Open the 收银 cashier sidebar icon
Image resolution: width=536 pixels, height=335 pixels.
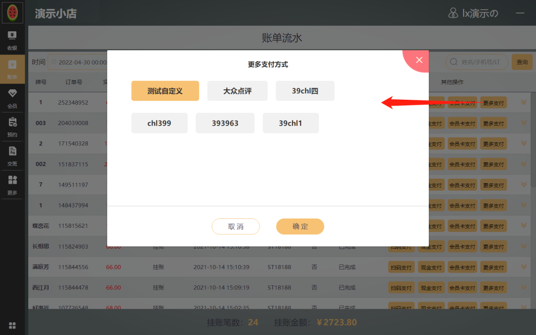pyautogui.click(x=12, y=41)
